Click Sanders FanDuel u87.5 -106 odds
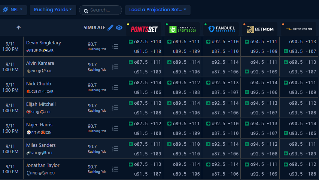 click(225, 154)
